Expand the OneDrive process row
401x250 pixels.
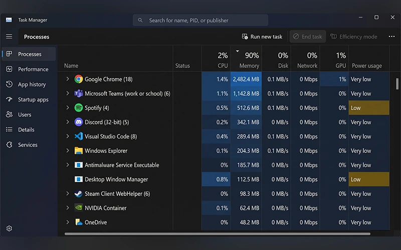tap(68, 222)
